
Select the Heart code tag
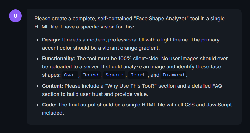pos(138,75)
